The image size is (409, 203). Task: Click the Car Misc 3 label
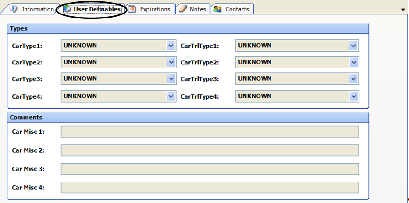(28, 169)
